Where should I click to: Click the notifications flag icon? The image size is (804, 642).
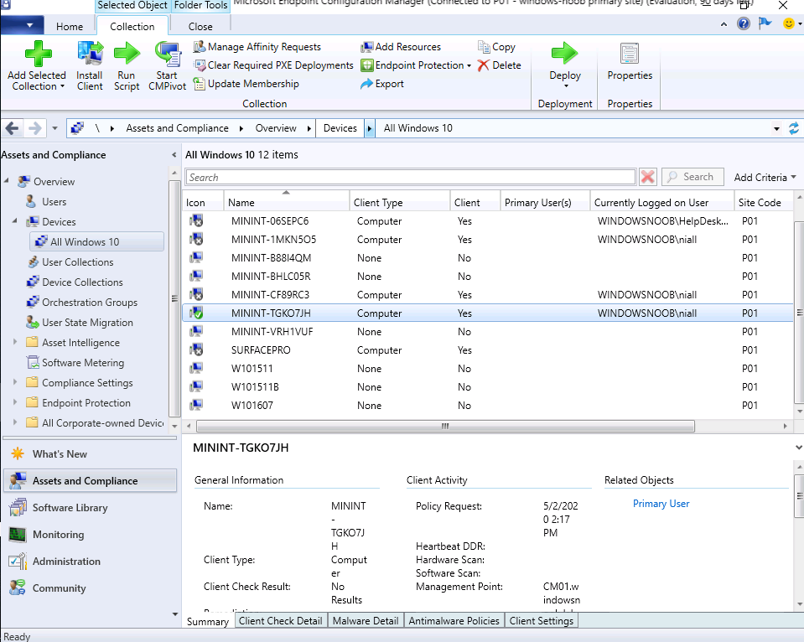[x=765, y=23]
